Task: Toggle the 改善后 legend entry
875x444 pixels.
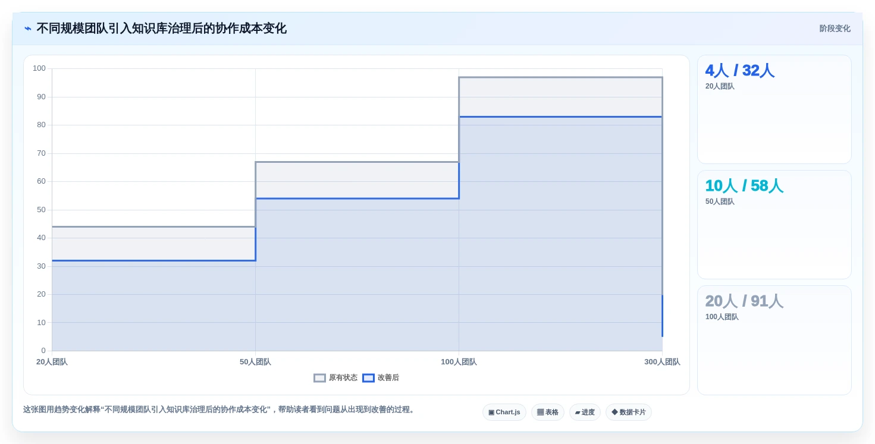Action: click(x=381, y=378)
